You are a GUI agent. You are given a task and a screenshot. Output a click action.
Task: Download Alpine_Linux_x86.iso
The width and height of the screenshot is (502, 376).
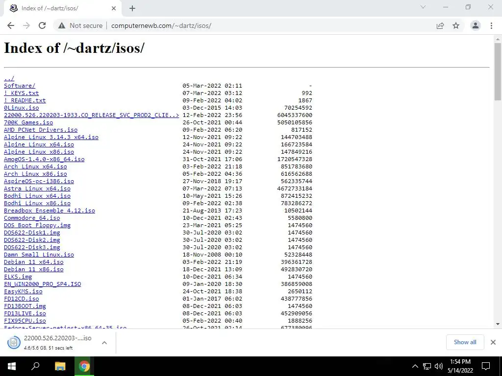click(39, 152)
